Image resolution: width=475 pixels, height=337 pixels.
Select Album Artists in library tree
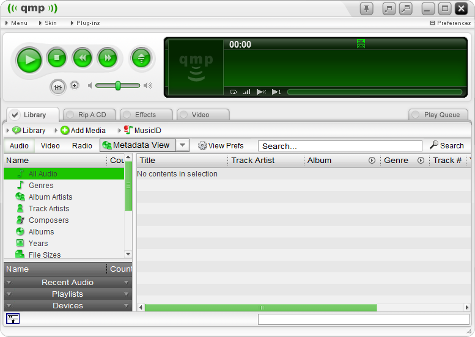pyautogui.click(x=64, y=197)
